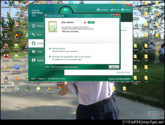Select the Upgrade tab in Kaspersky
The height and width of the screenshot is (125, 165).
click(x=36, y=60)
